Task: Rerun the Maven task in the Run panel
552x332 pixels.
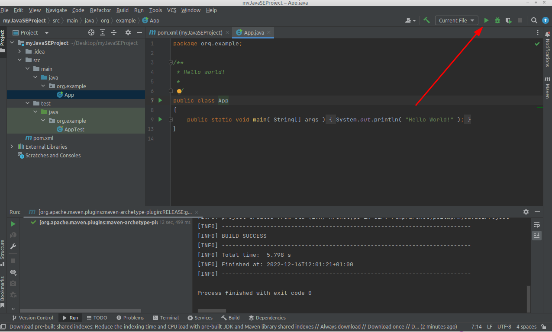Action: [13, 224]
